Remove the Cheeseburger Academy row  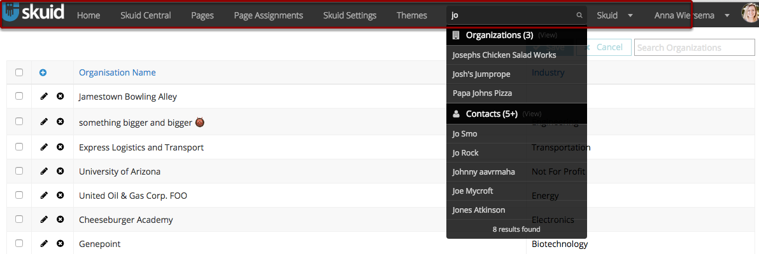[x=60, y=219]
